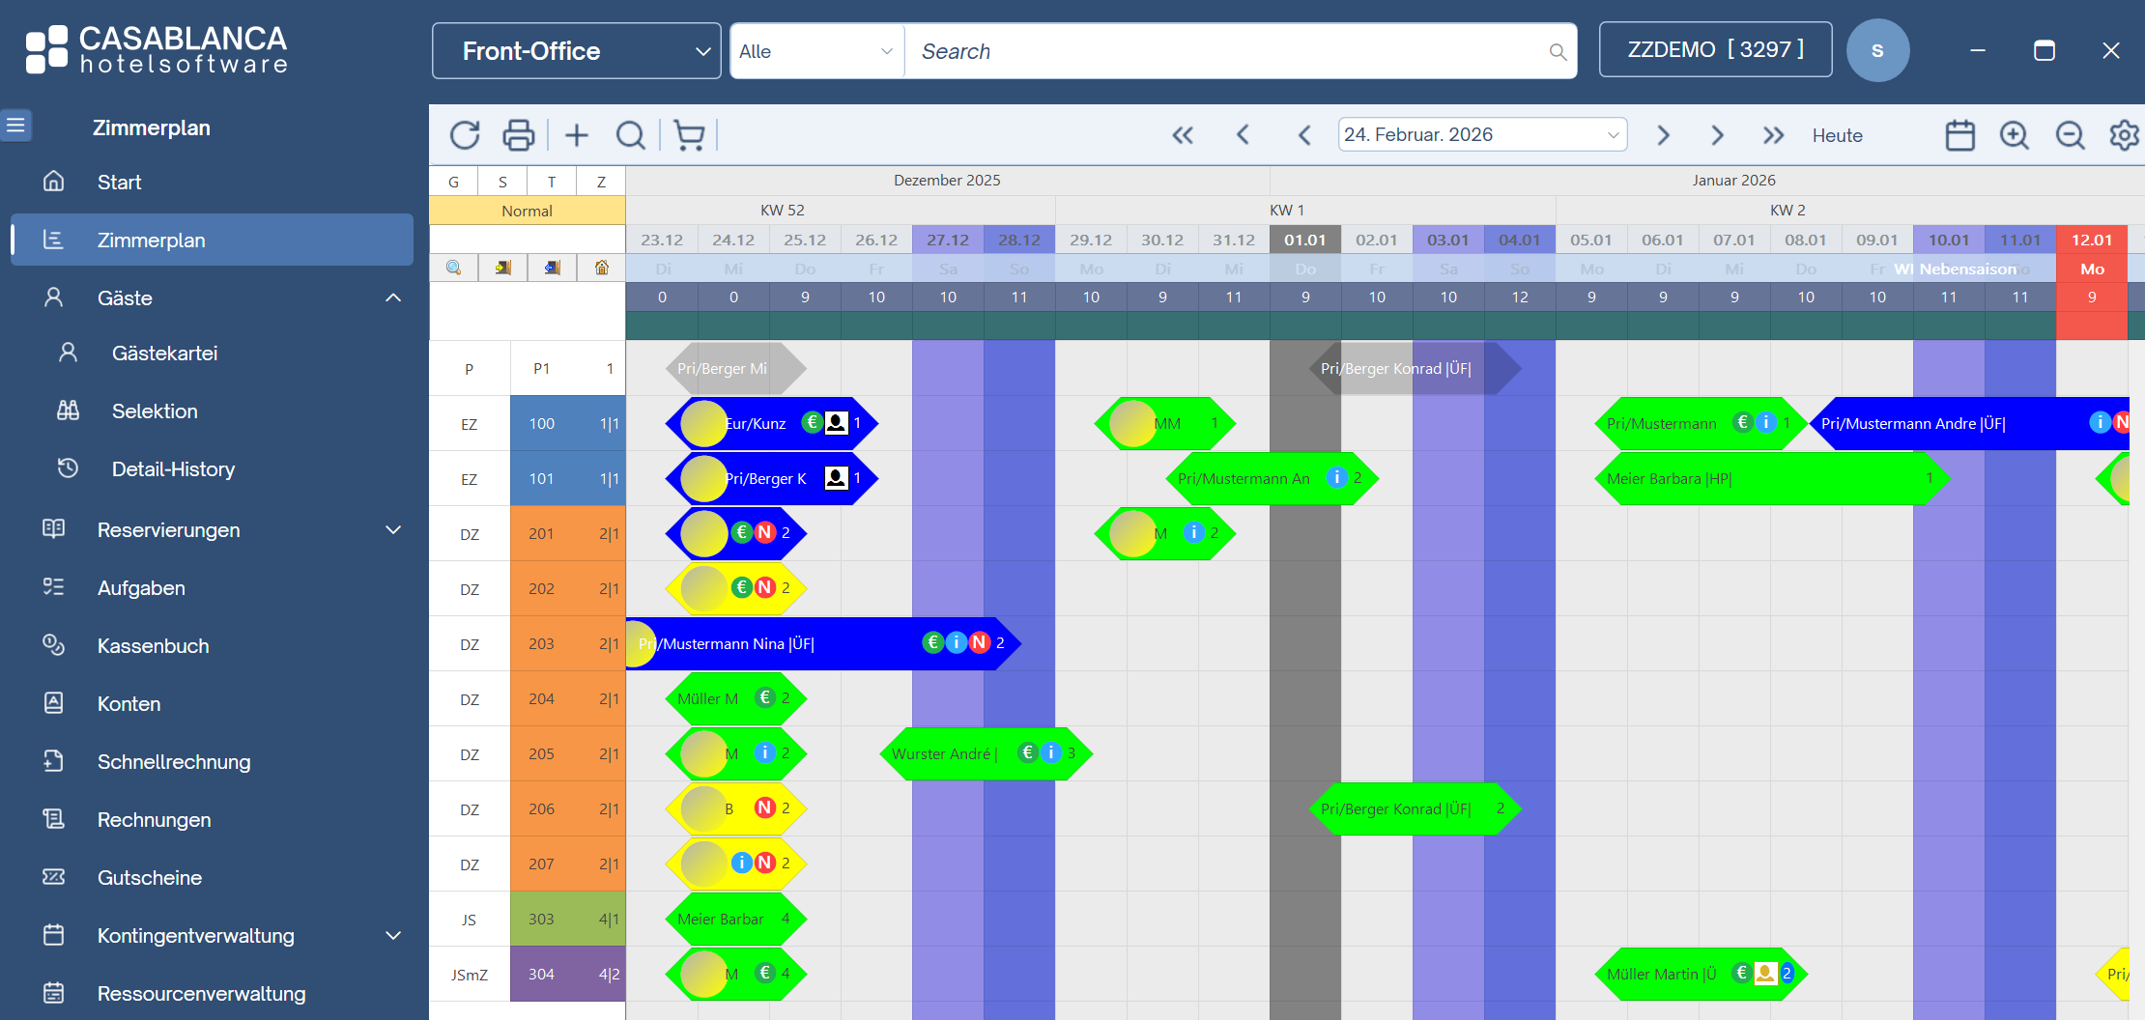
Task: Click the yellow Normal color legend bar
Action: [x=527, y=211]
